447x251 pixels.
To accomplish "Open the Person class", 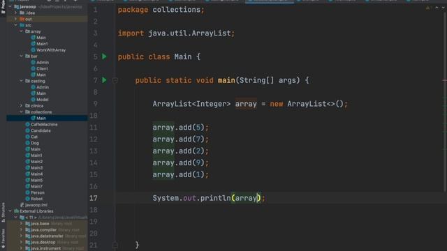I will click(x=37, y=192).
